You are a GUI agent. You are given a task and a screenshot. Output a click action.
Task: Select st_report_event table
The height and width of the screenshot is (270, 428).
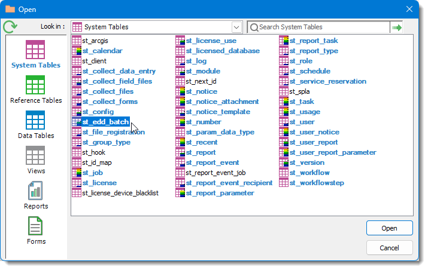(x=213, y=162)
